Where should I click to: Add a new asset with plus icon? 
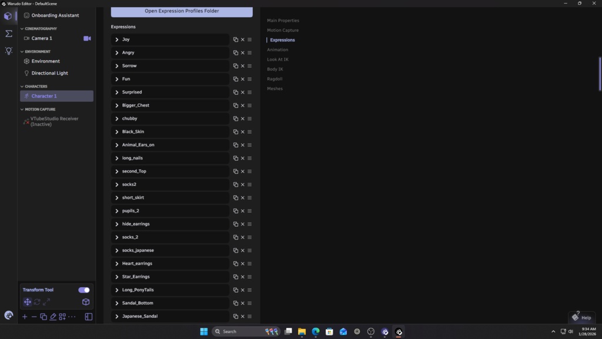click(x=25, y=317)
